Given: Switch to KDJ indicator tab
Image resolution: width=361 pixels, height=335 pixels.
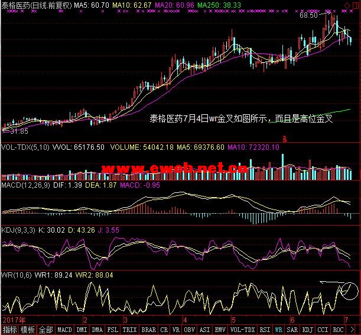Looking at the screenshot, I should point(307,330).
